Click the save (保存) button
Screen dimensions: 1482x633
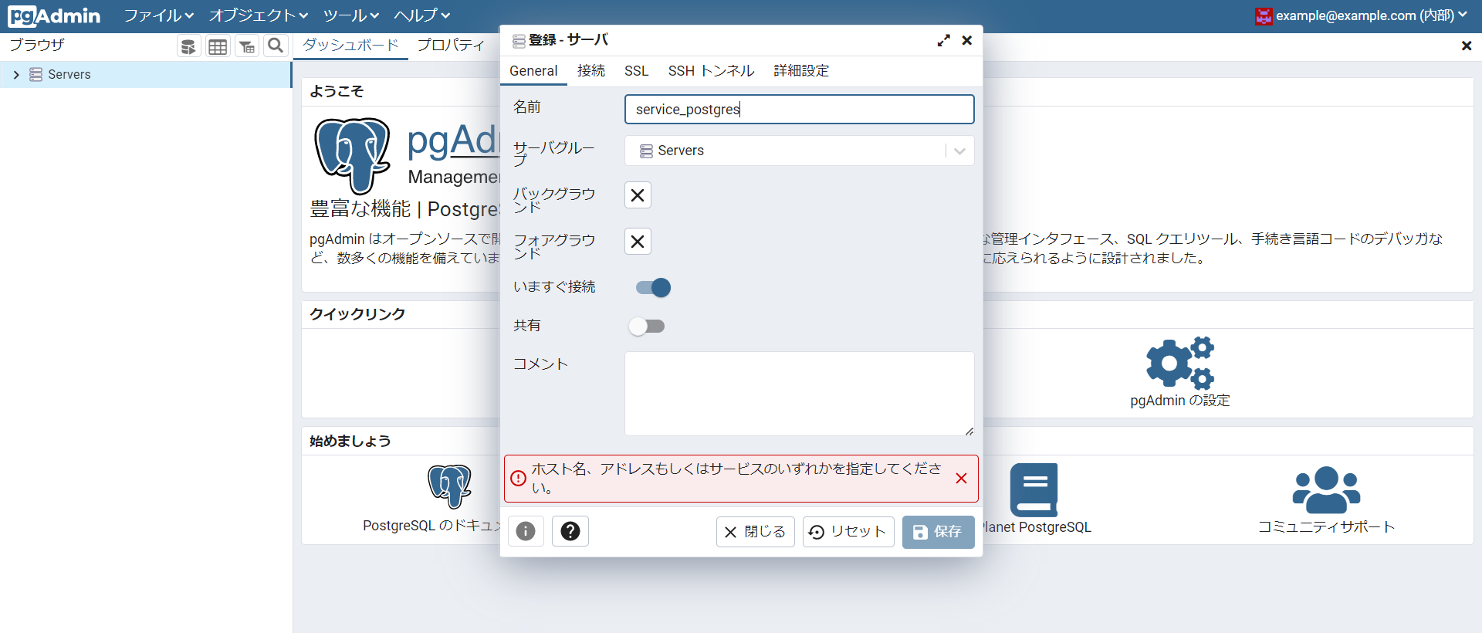click(939, 532)
